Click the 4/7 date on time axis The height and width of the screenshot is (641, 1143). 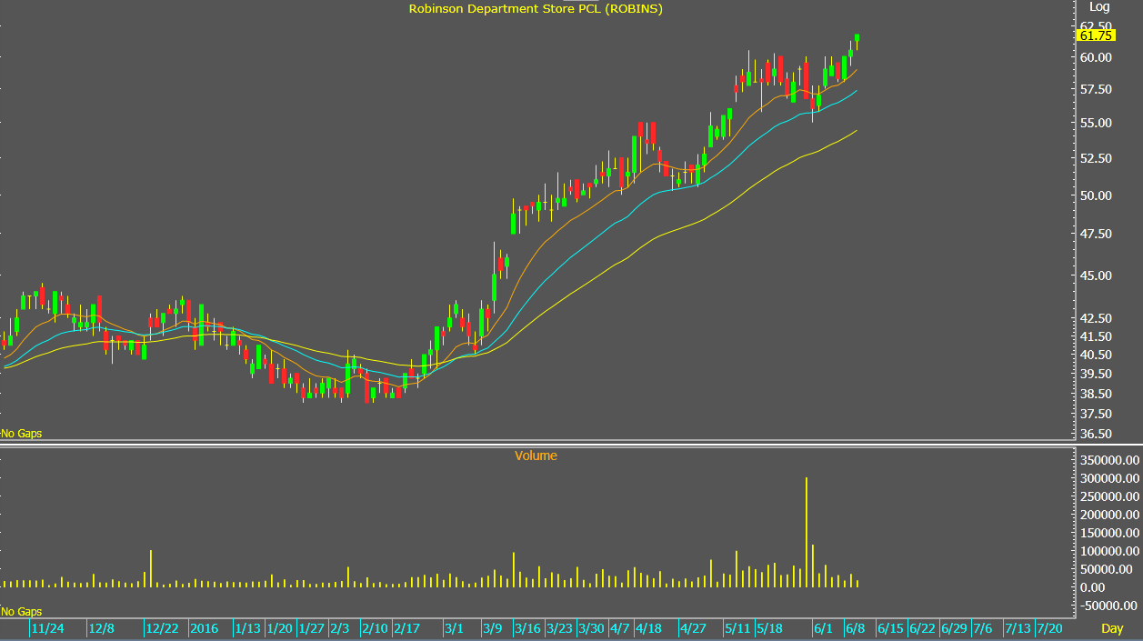pyautogui.click(x=620, y=628)
